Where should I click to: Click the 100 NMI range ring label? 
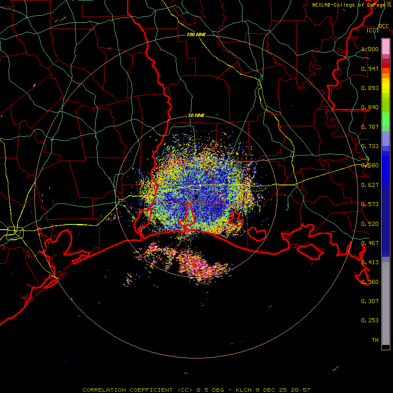click(196, 34)
